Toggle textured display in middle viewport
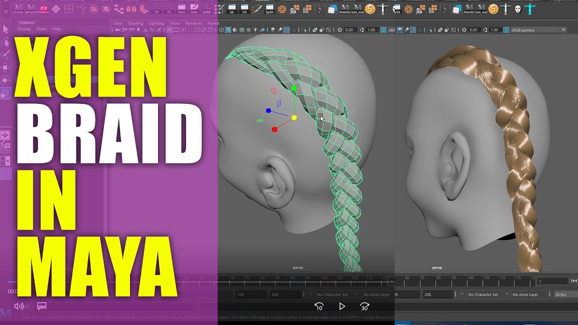The height and width of the screenshot is (325, 578). [248, 30]
